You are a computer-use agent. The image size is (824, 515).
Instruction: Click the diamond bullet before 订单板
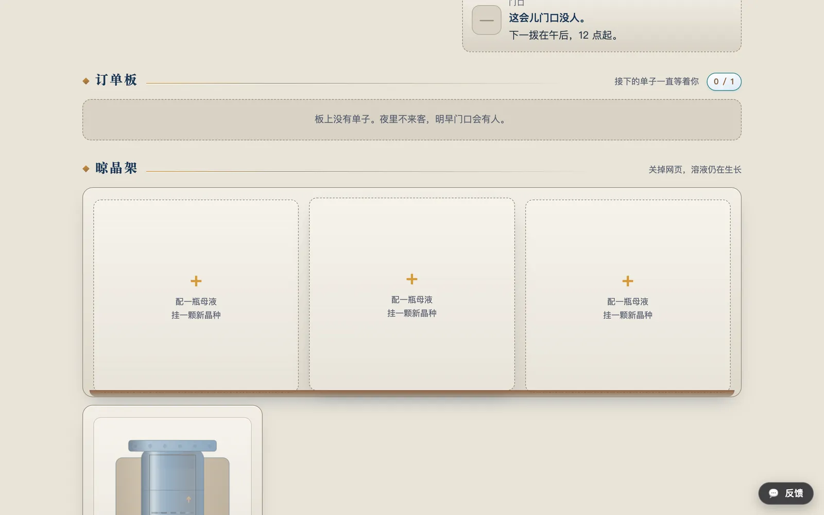point(86,81)
